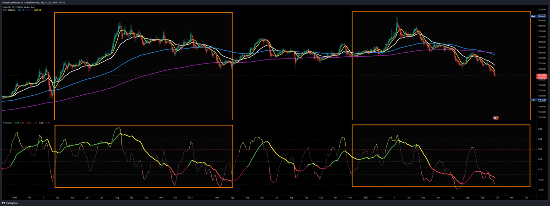Screen dimensions: 550x206
Task: Click the 0.80 indicator axis label
Action: point(540,129)
